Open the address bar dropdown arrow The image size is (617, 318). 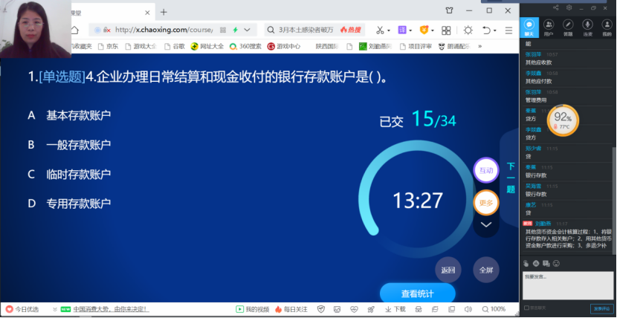click(247, 30)
